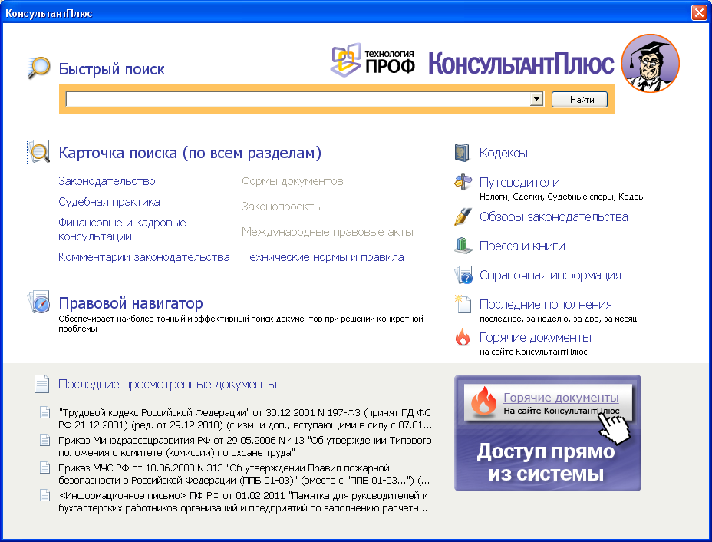Click the Пресса и книги books icon
The image size is (712, 542).
pos(463,246)
